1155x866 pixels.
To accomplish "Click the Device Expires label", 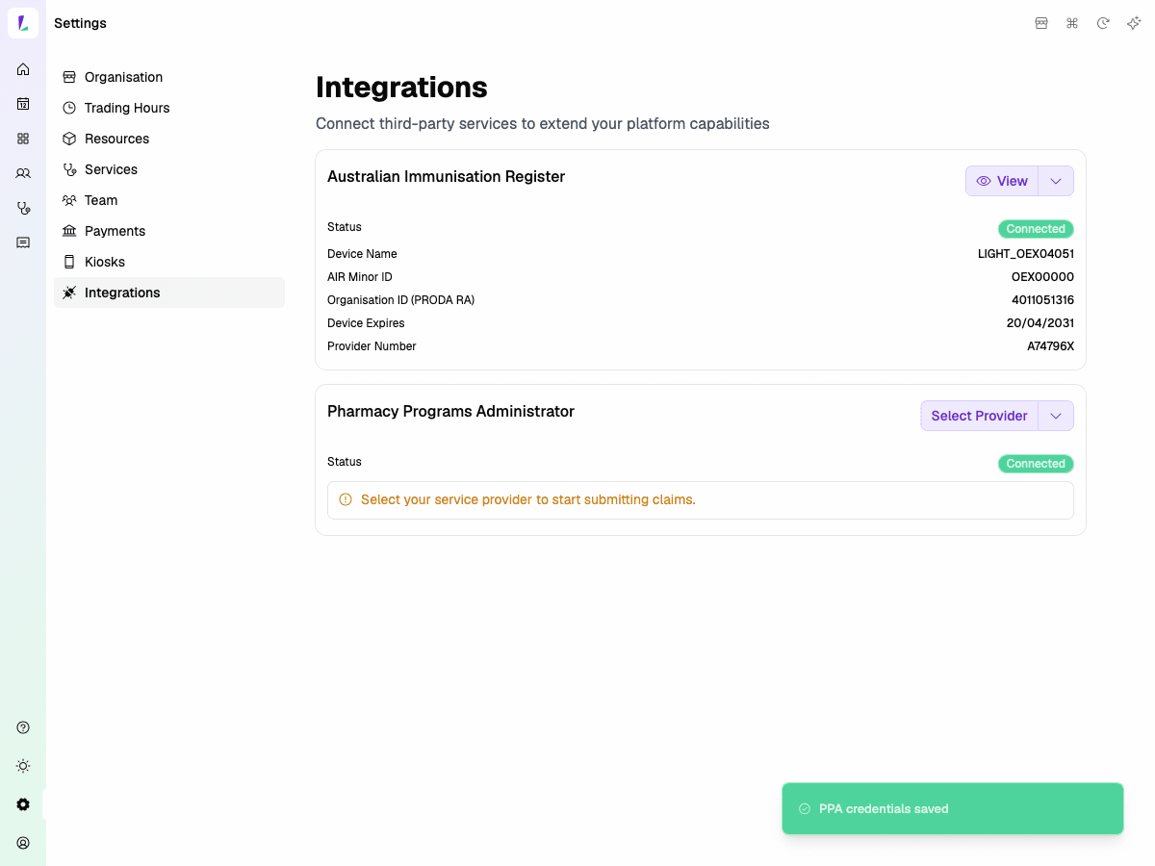I will [x=366, y=323].
